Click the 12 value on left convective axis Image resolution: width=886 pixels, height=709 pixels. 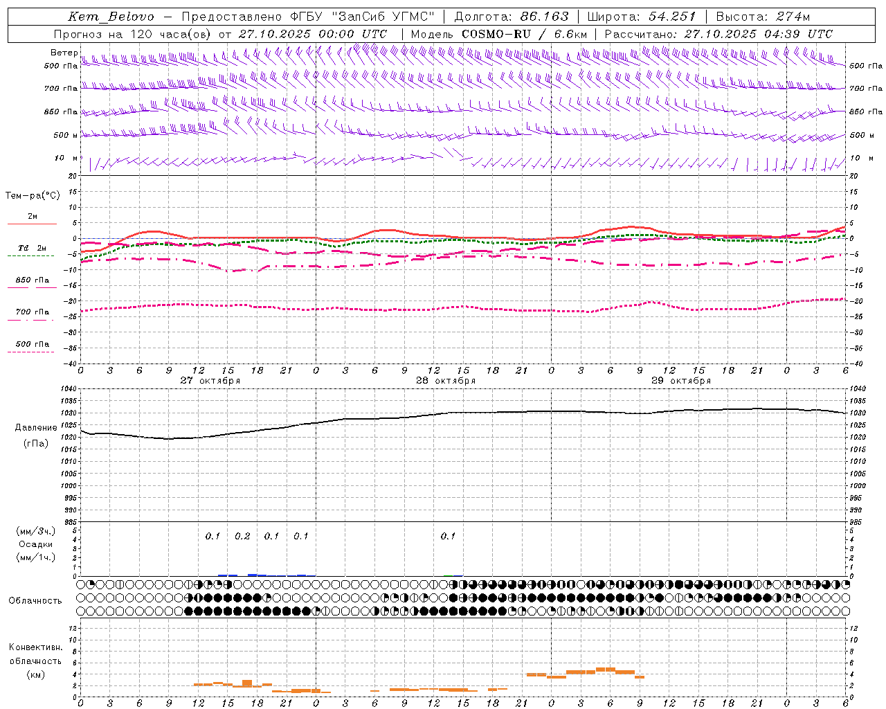73,628
